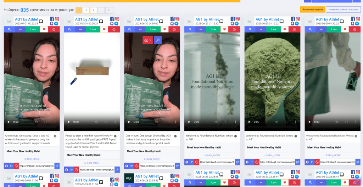Screen dimensions: 363x187
Task: Seek in progress bar of 2023-07-01 00:22:33 video
Action: 32,127
